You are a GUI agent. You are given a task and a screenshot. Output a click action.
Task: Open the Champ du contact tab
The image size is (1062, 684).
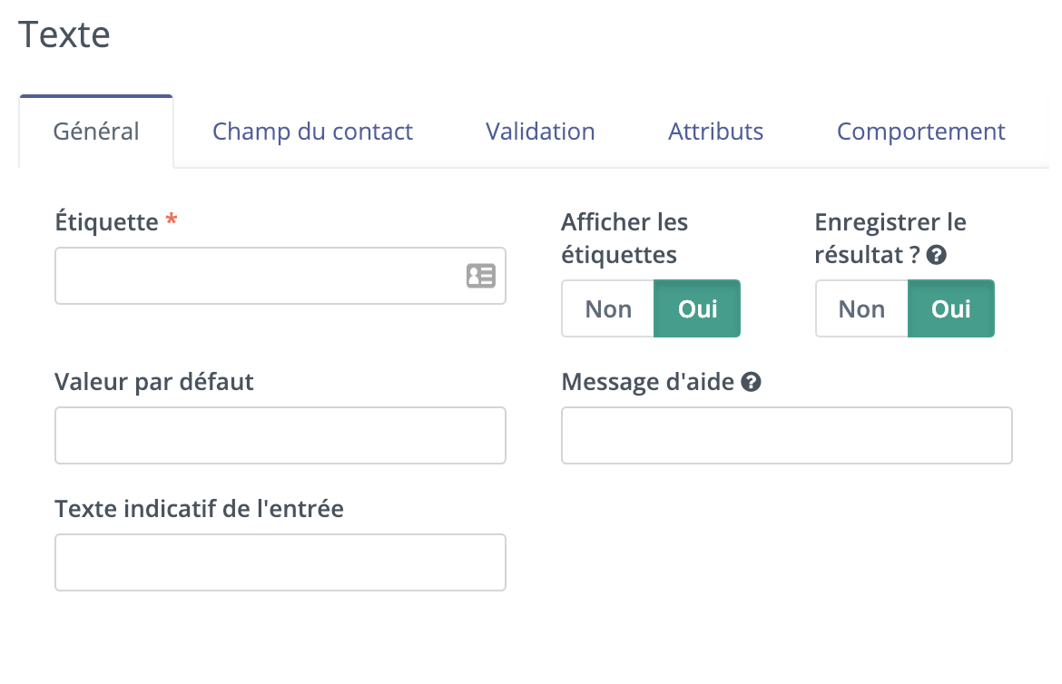(312, 132)
